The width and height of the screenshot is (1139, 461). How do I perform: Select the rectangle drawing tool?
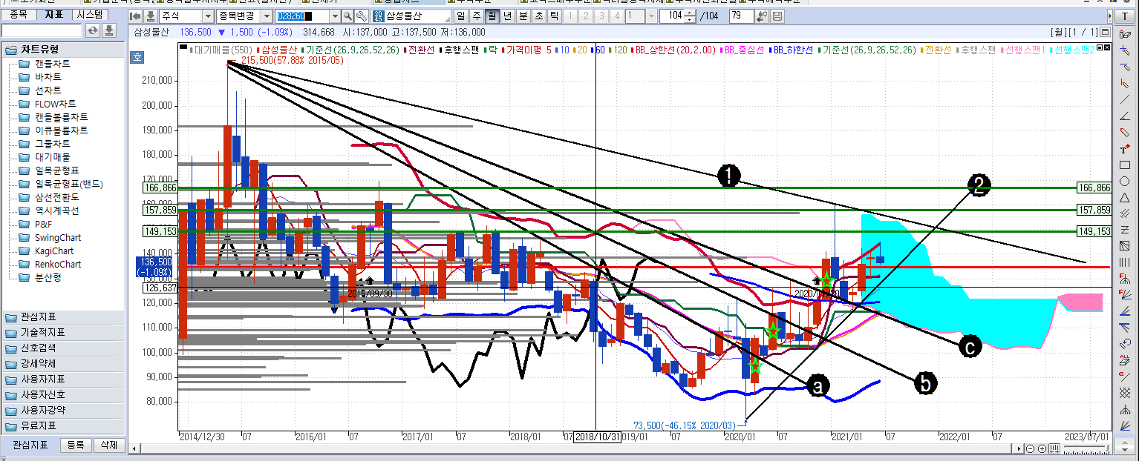click(x=1125, y=165)
